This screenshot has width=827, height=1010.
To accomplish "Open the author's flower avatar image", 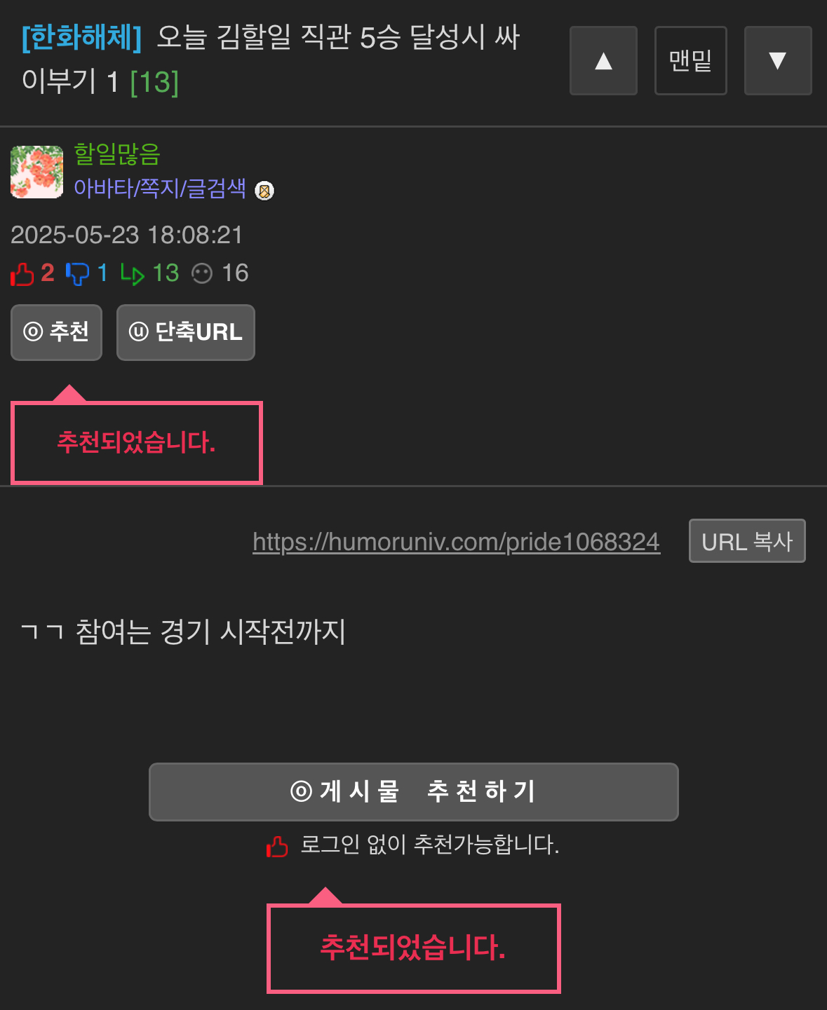I will pos(37,172).
